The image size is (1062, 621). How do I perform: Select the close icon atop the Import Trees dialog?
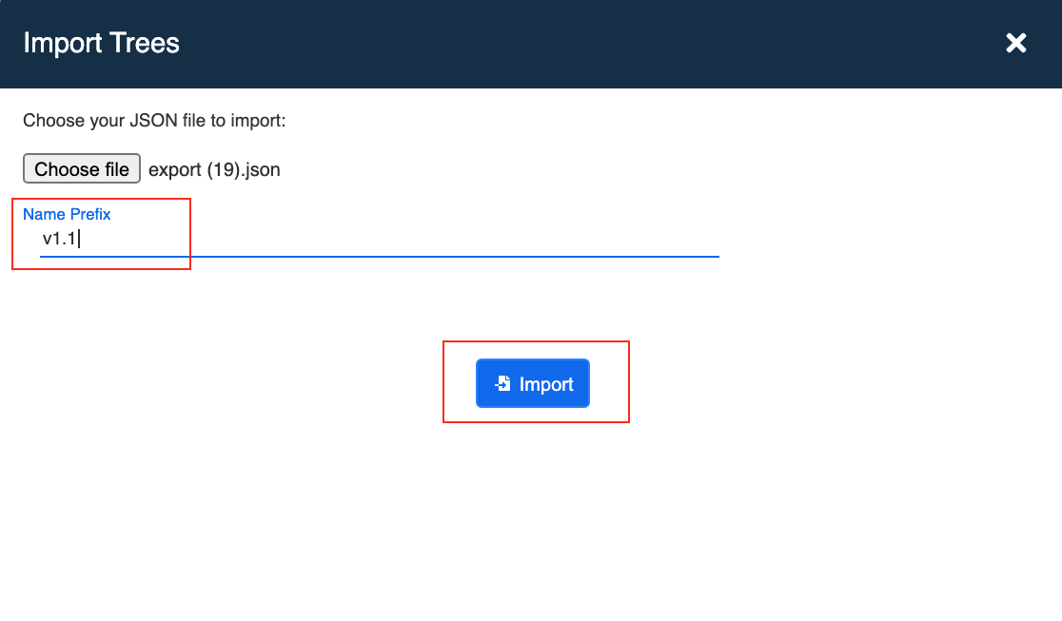(1015, 43)
